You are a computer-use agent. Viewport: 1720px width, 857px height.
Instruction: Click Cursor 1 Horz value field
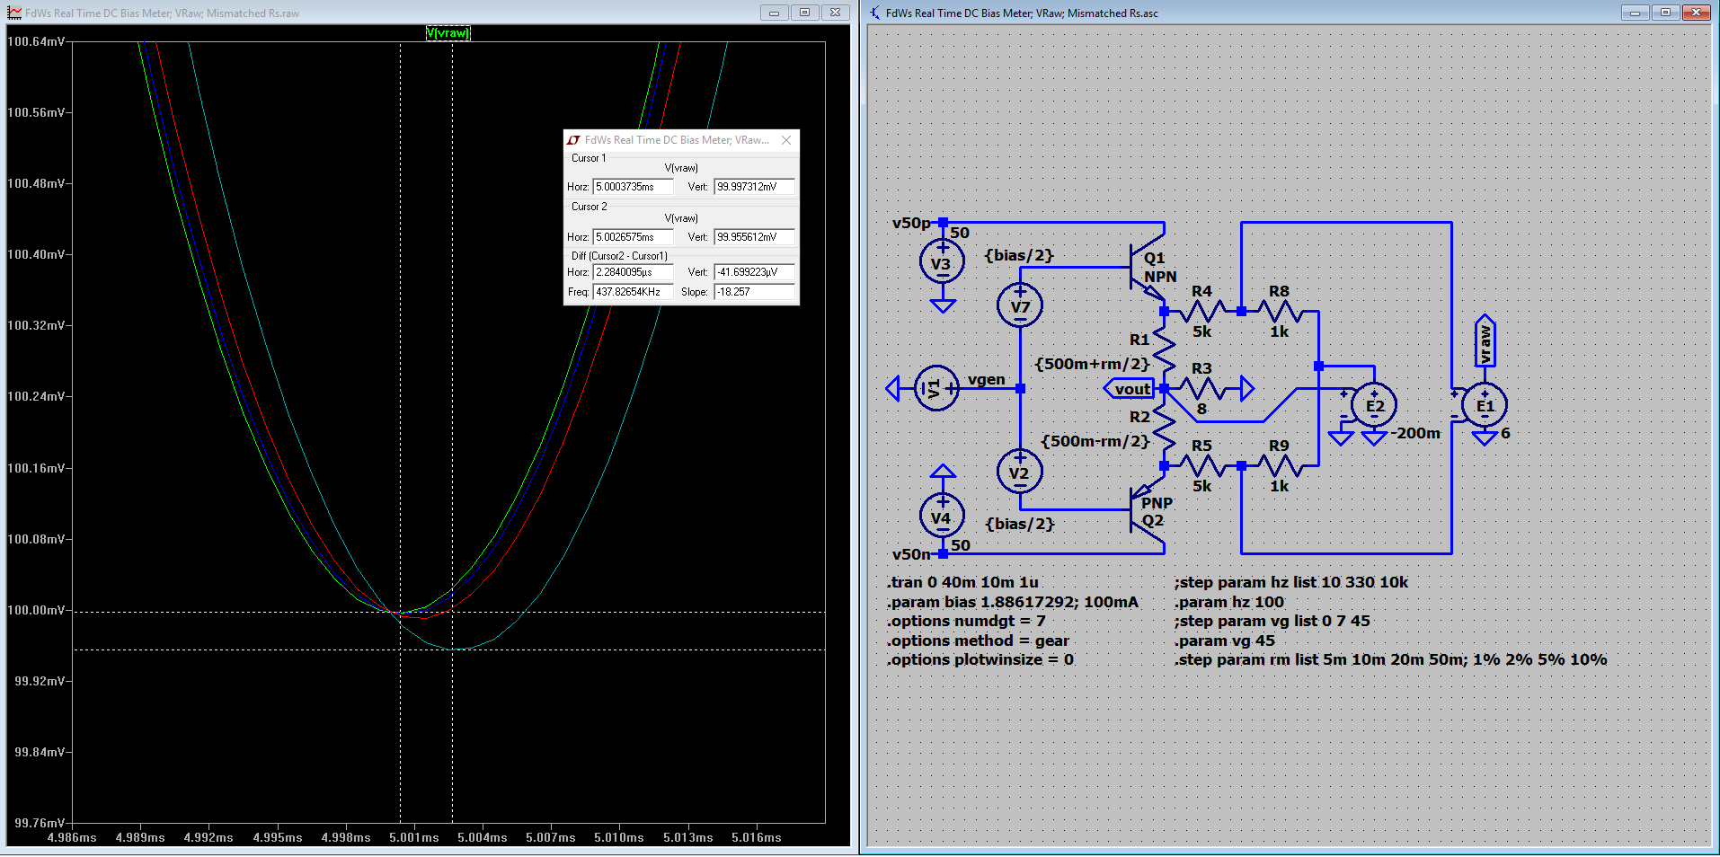[x=633, y=187]
